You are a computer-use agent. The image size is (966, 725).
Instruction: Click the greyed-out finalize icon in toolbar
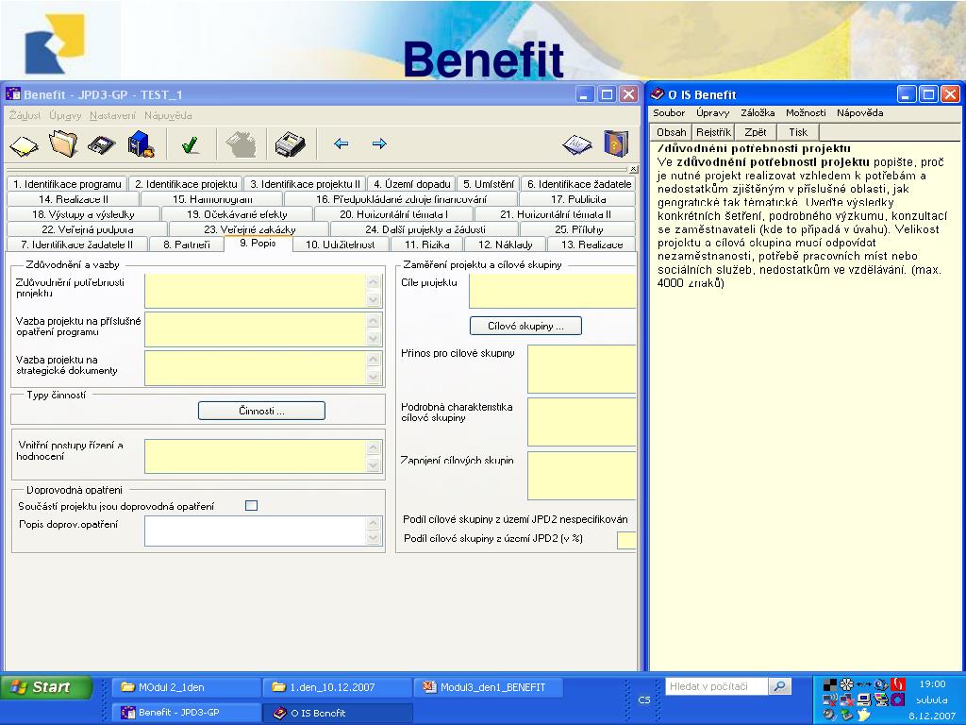(x=241, y=144)
